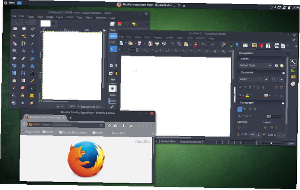Set center alignment in Paragraph panel
Image resolution: width=300 pixels, height=190 pixels.
tap(245, 109)
